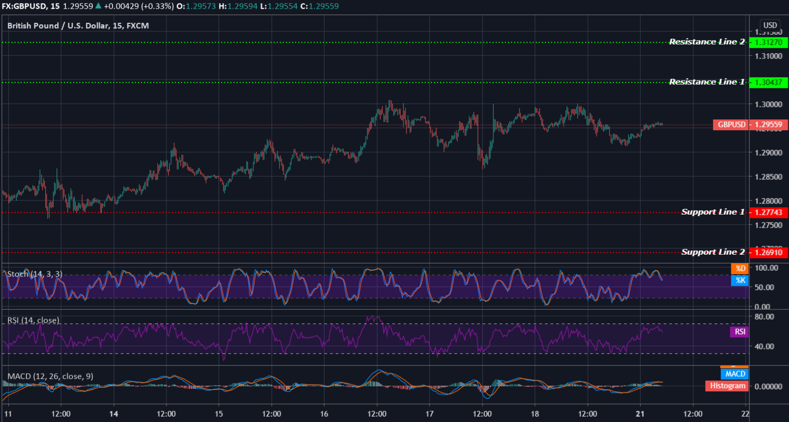This screenshot has height=422, width=789.
Task: Click date 11 on time axis
Action: pyautogui.click(x=8, y=414)
